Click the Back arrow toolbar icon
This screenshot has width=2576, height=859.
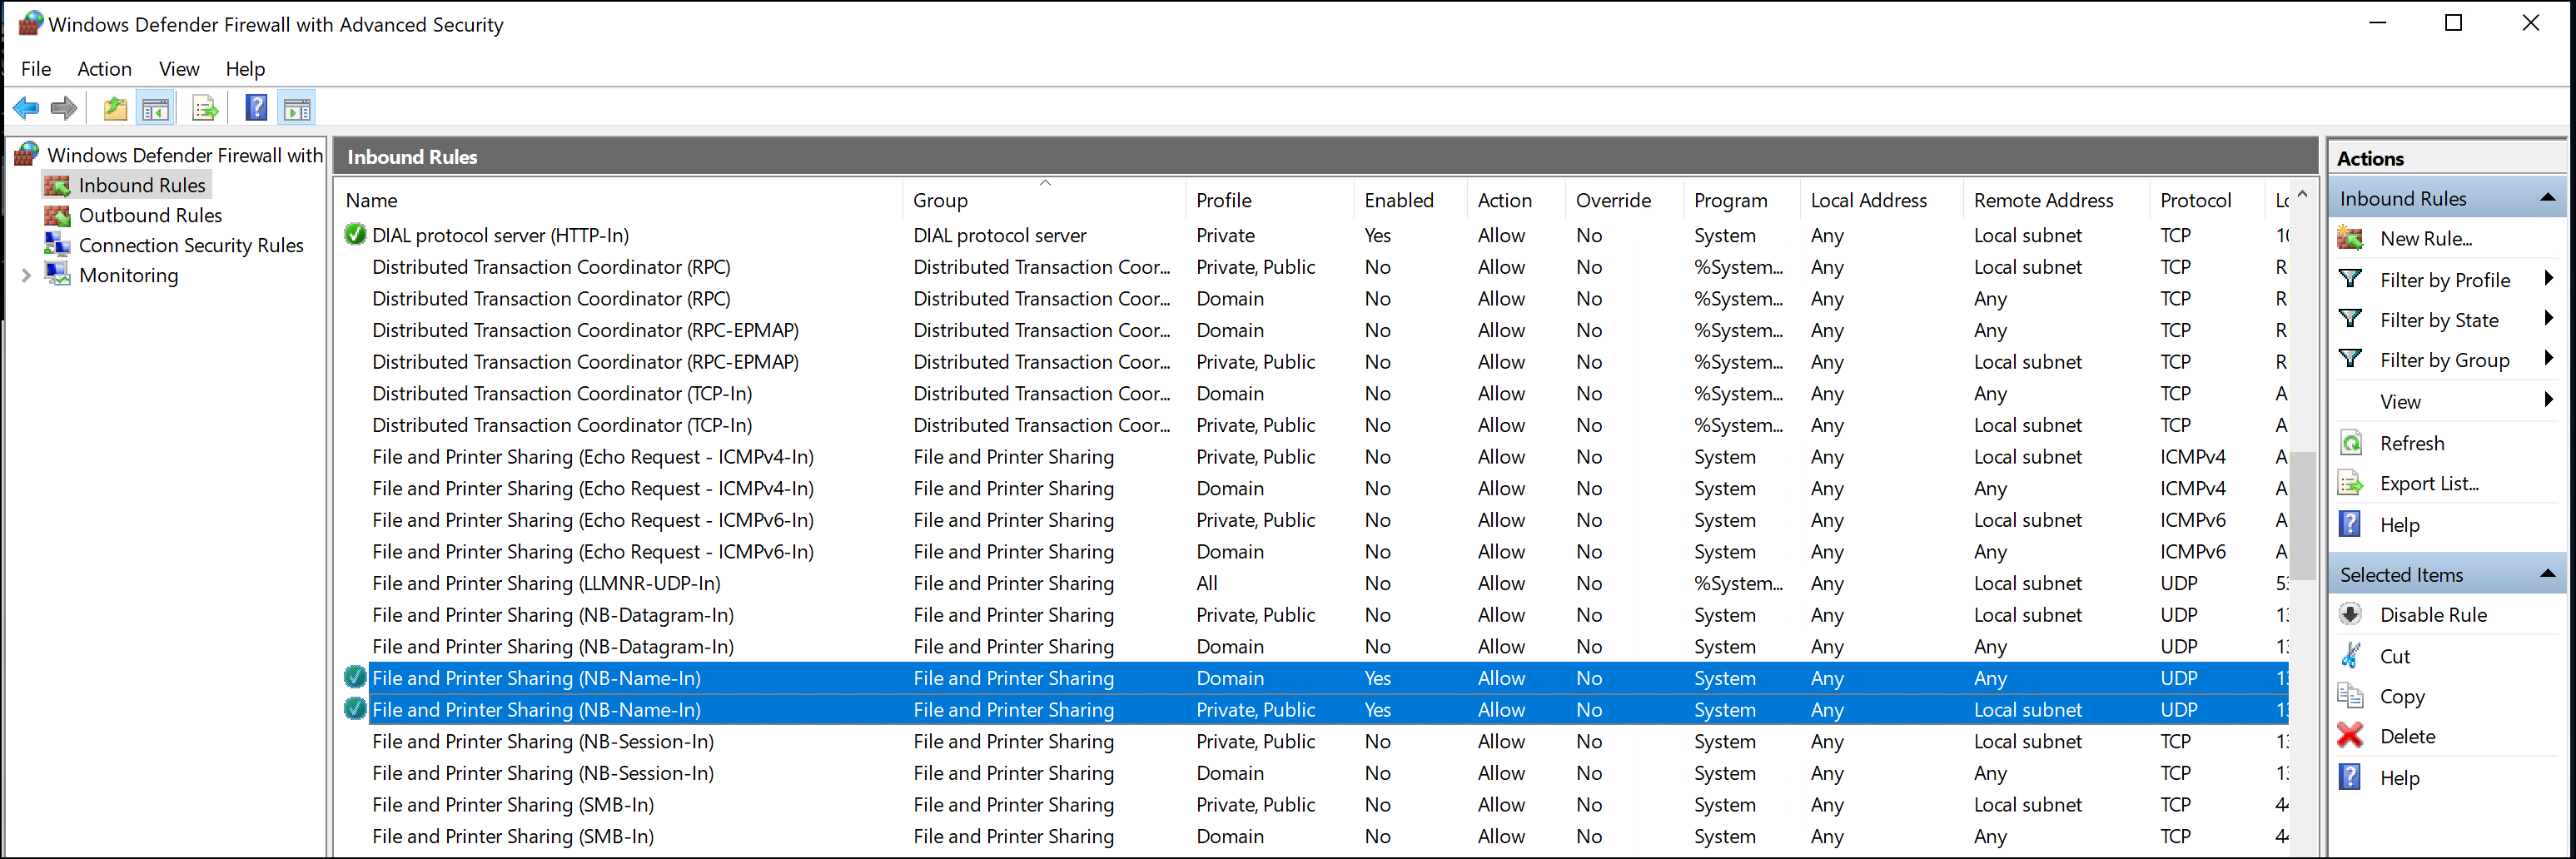(x=26, y=108)
